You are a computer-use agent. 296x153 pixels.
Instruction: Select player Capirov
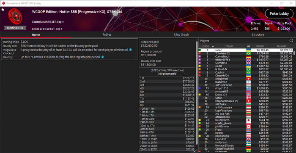pyautogui.click(x=220, y=72)
